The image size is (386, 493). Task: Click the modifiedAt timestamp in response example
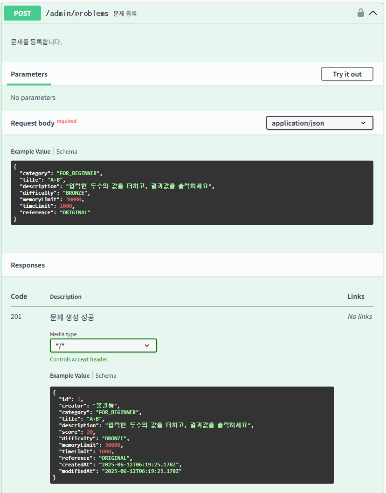click(142, 471)
